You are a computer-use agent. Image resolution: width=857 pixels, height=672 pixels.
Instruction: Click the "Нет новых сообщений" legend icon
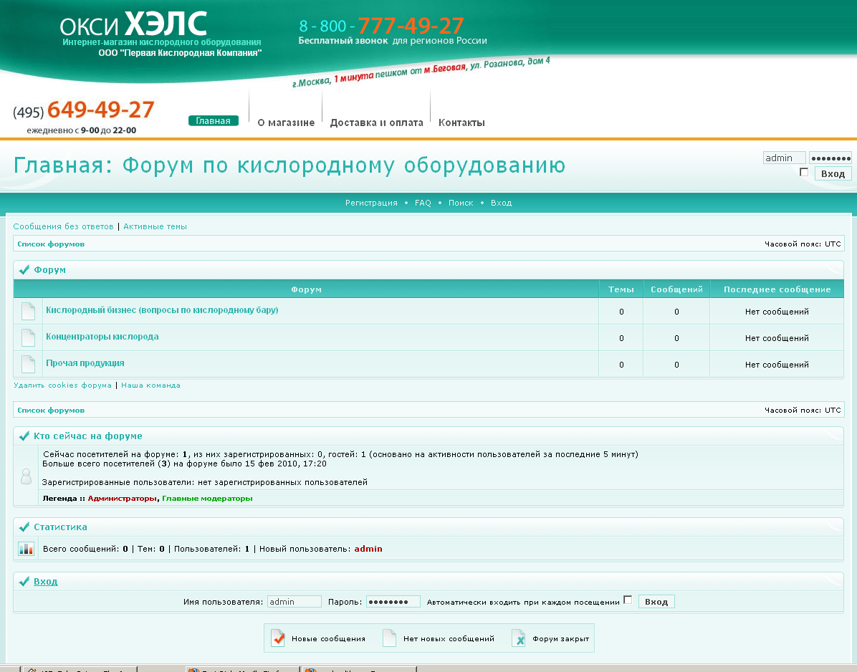coord(390,638)
